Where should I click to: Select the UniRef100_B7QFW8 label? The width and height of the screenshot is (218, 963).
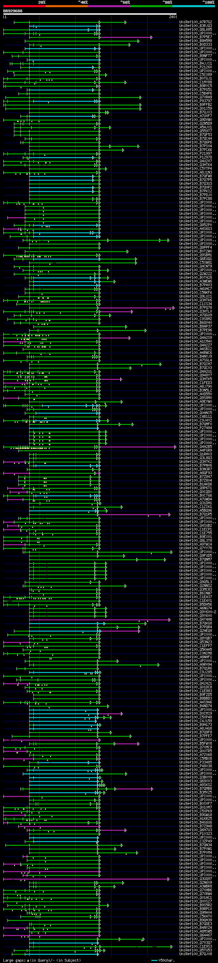coord(196,176)
